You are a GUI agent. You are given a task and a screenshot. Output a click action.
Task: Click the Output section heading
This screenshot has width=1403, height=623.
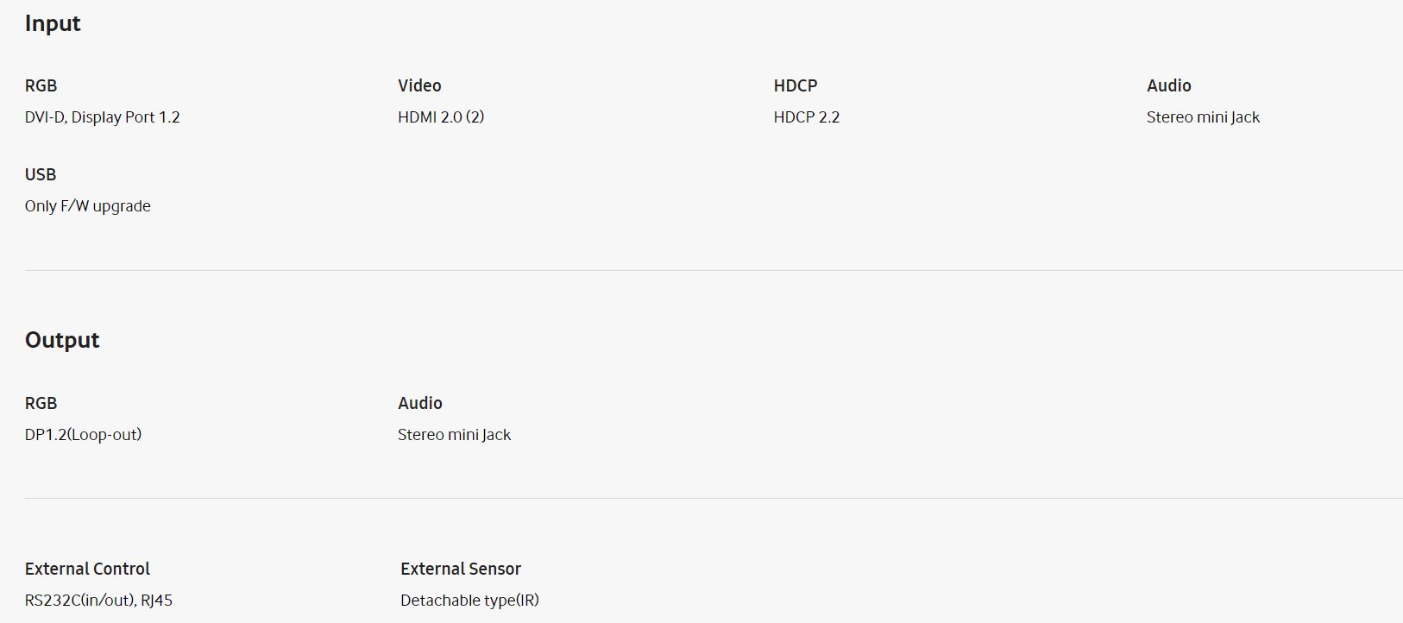62,340
